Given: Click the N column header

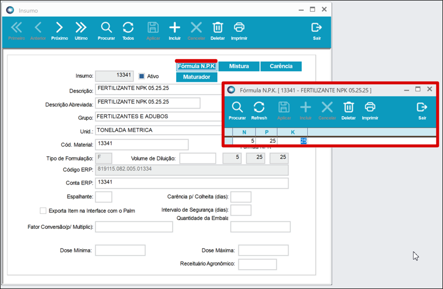Looking at the screenshot, I should point(244,132).
